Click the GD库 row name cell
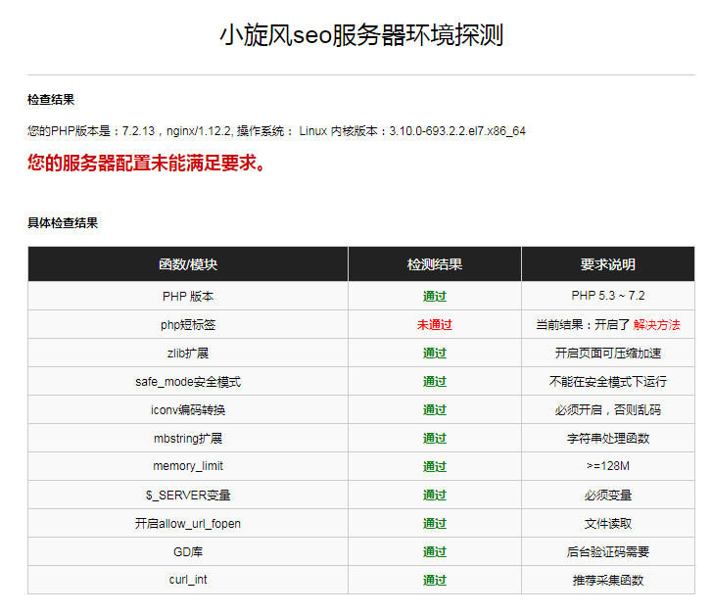 click(x=188, y=552)
